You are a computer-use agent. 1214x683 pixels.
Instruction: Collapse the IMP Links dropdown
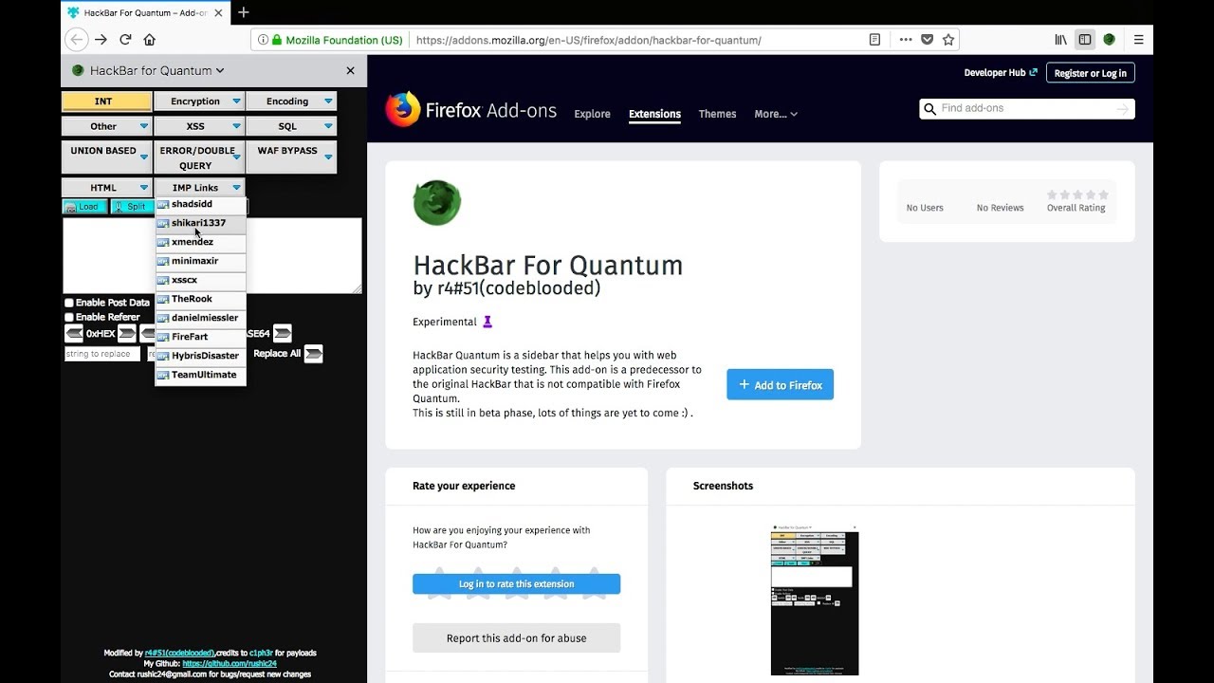(x=199, y=188)
